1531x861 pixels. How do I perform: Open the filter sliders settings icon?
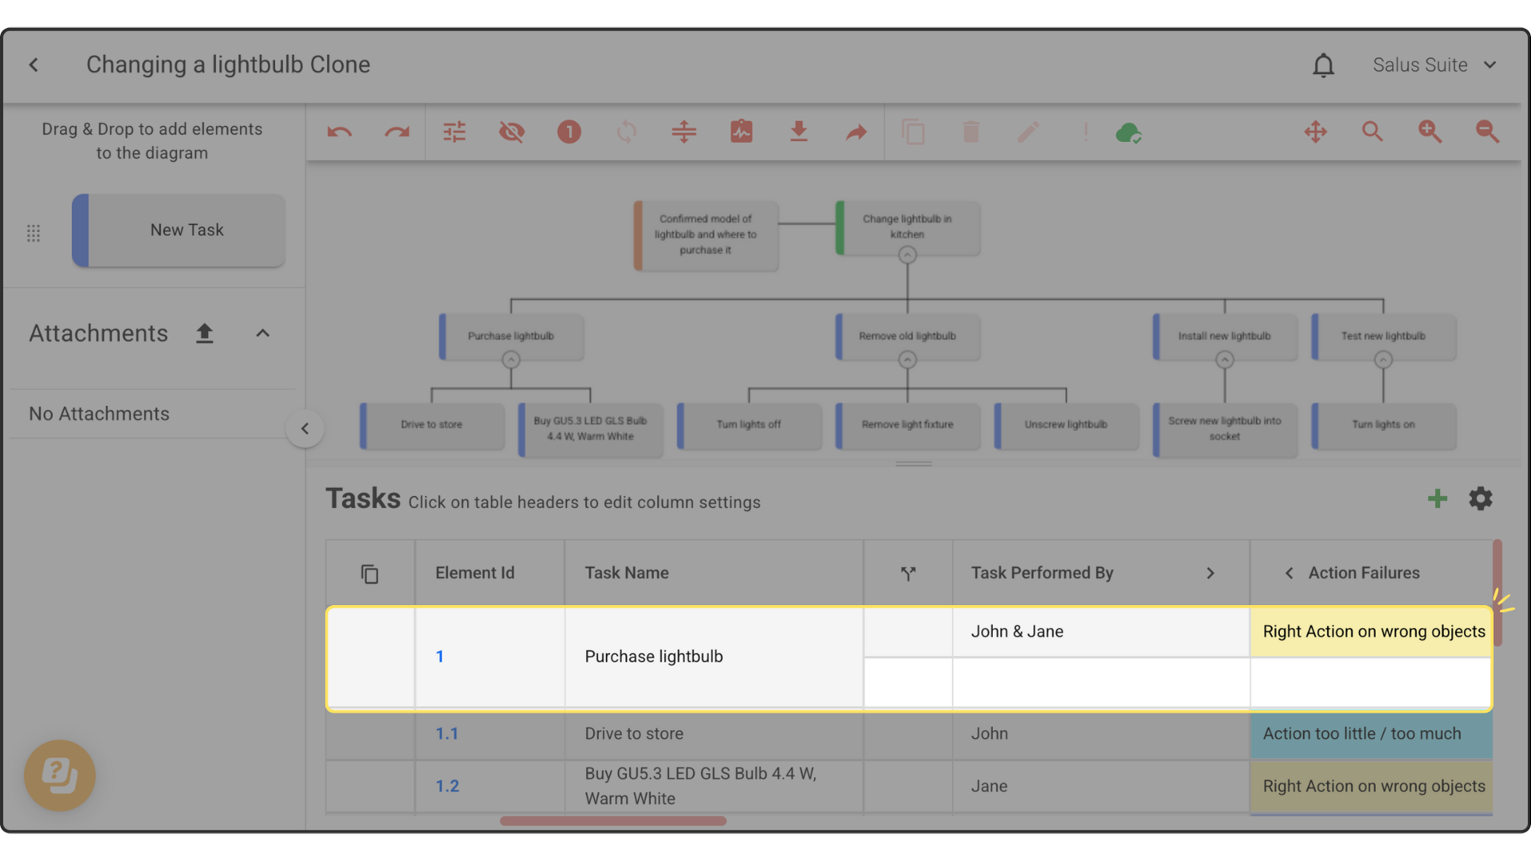(x=455, y=132)
